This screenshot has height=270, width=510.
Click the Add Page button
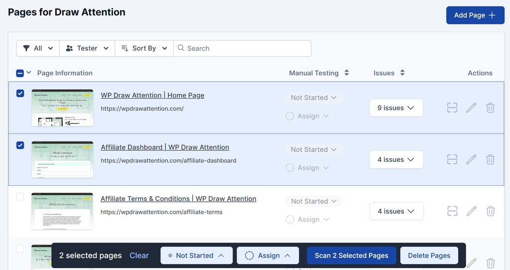(475, 15)
